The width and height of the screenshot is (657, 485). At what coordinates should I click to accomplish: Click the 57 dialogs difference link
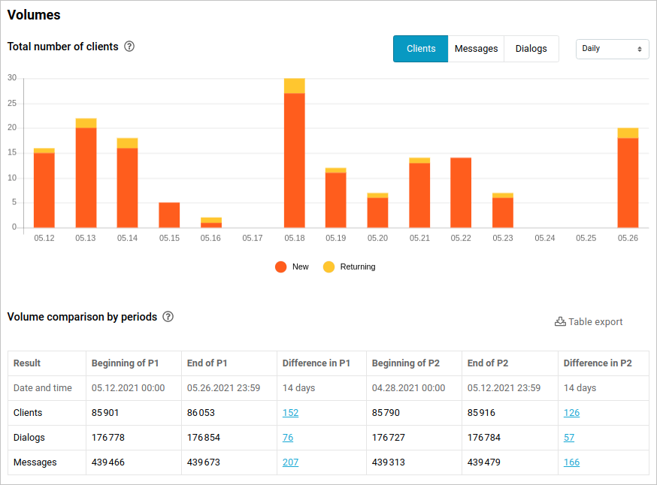tap(569, 438)
